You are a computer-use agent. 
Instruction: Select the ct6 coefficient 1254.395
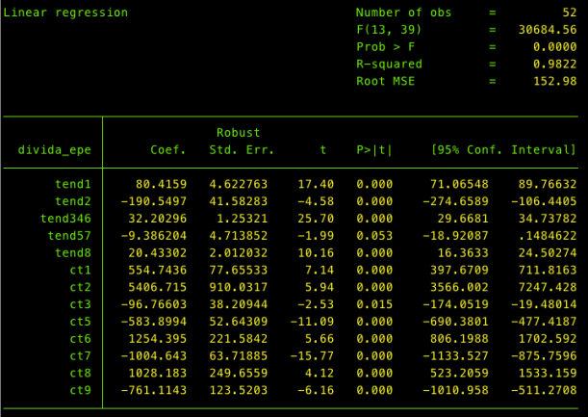tap(158, 338)
